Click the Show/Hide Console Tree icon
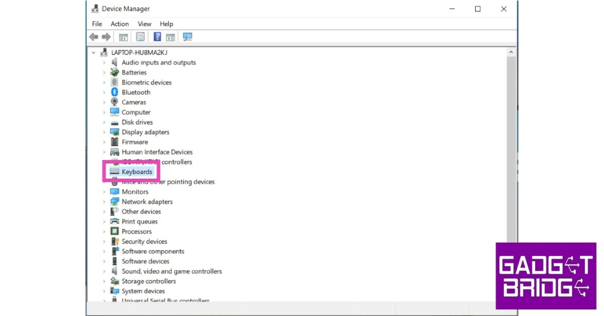 123,37
